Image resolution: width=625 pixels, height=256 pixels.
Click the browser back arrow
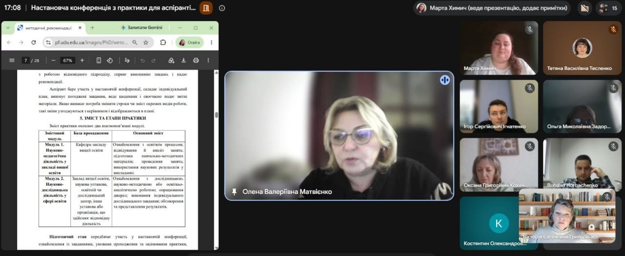[9, 43]
